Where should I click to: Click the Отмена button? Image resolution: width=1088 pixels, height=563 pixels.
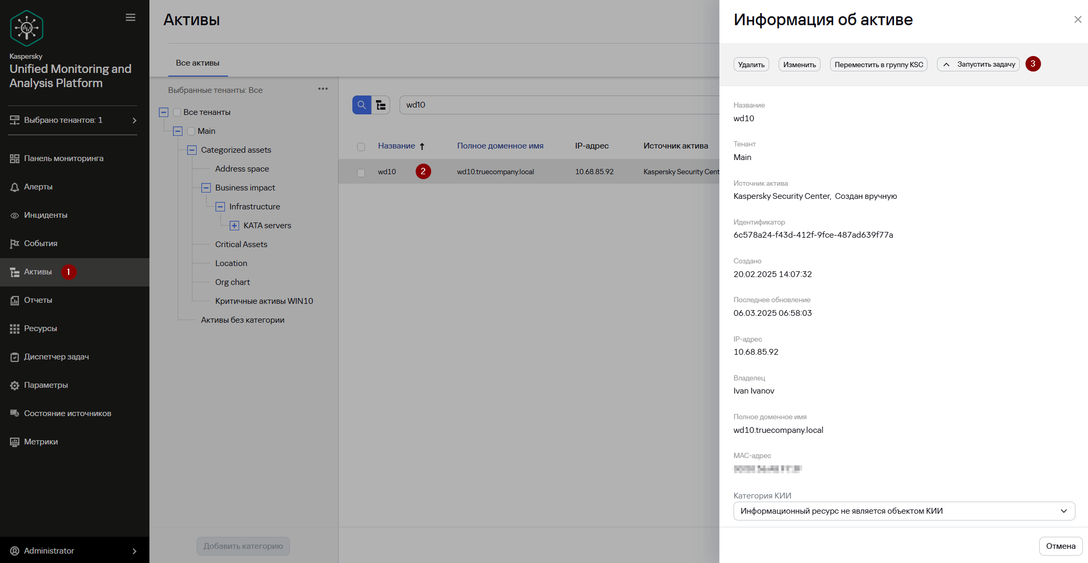[x=1061, y=546]
